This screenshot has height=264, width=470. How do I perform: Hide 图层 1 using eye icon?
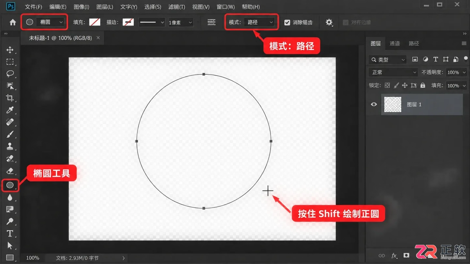[374, 104]
